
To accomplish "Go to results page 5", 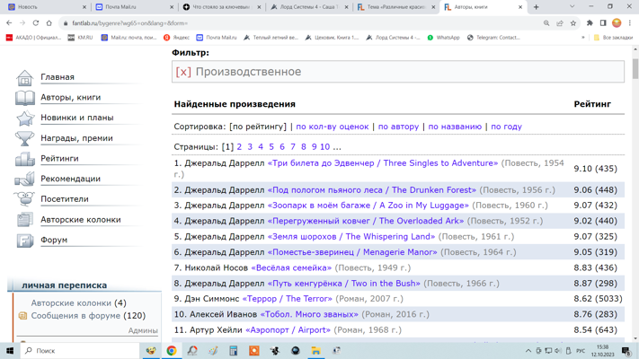I will tap(271, 146).
